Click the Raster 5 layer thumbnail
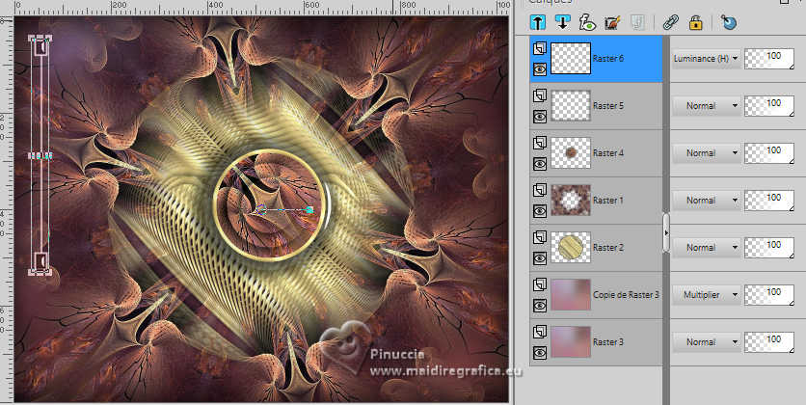Viewport: 806px width, 405px height. click(571, 106)
